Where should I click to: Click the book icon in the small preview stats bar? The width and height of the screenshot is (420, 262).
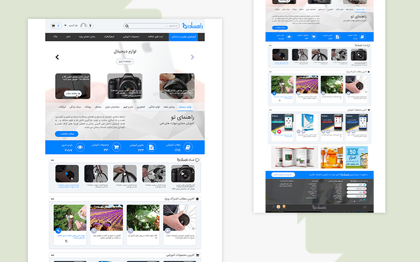[x=362, y=37]
